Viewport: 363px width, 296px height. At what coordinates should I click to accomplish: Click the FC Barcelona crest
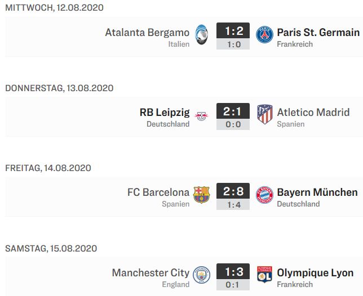point(201,195)
